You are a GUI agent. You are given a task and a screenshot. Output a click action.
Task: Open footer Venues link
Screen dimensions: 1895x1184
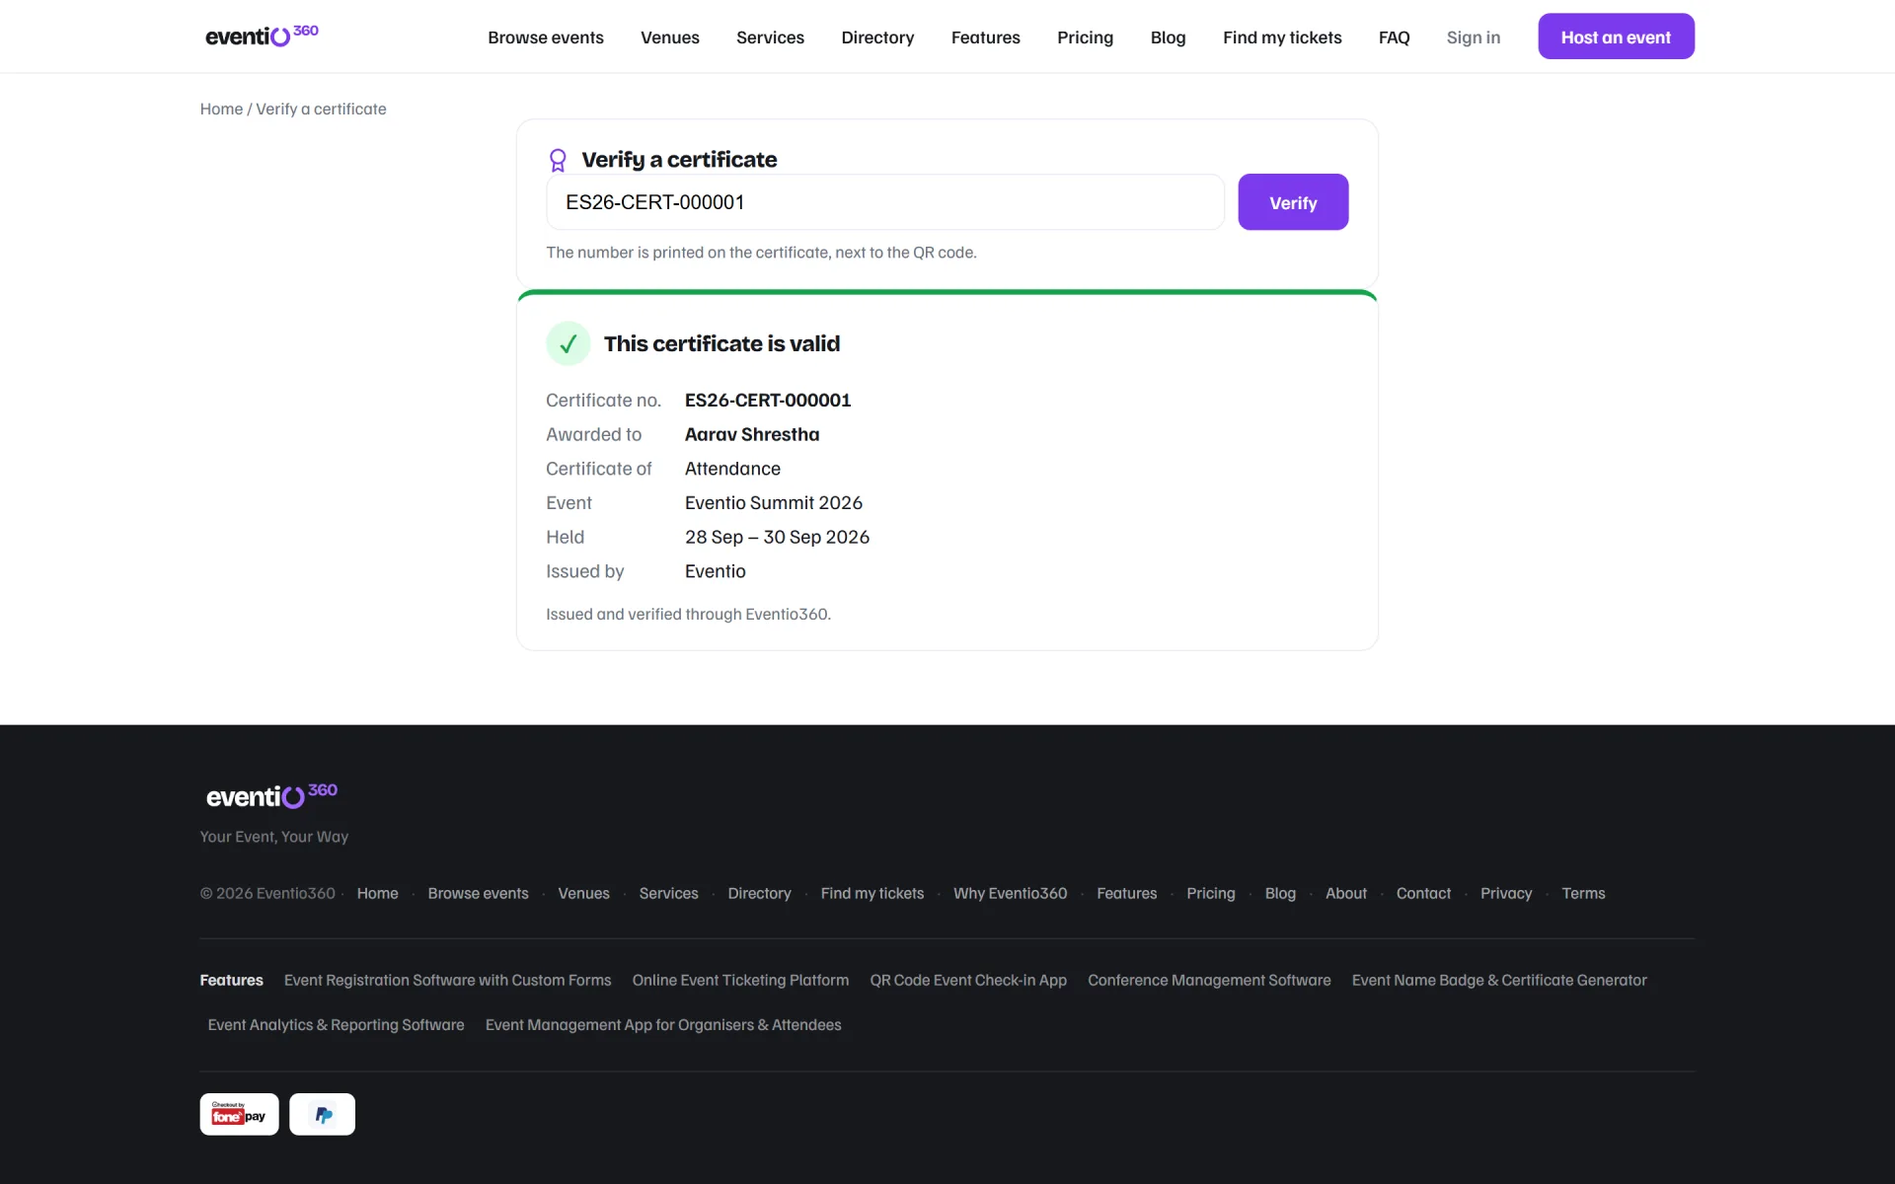pos(583,893)
